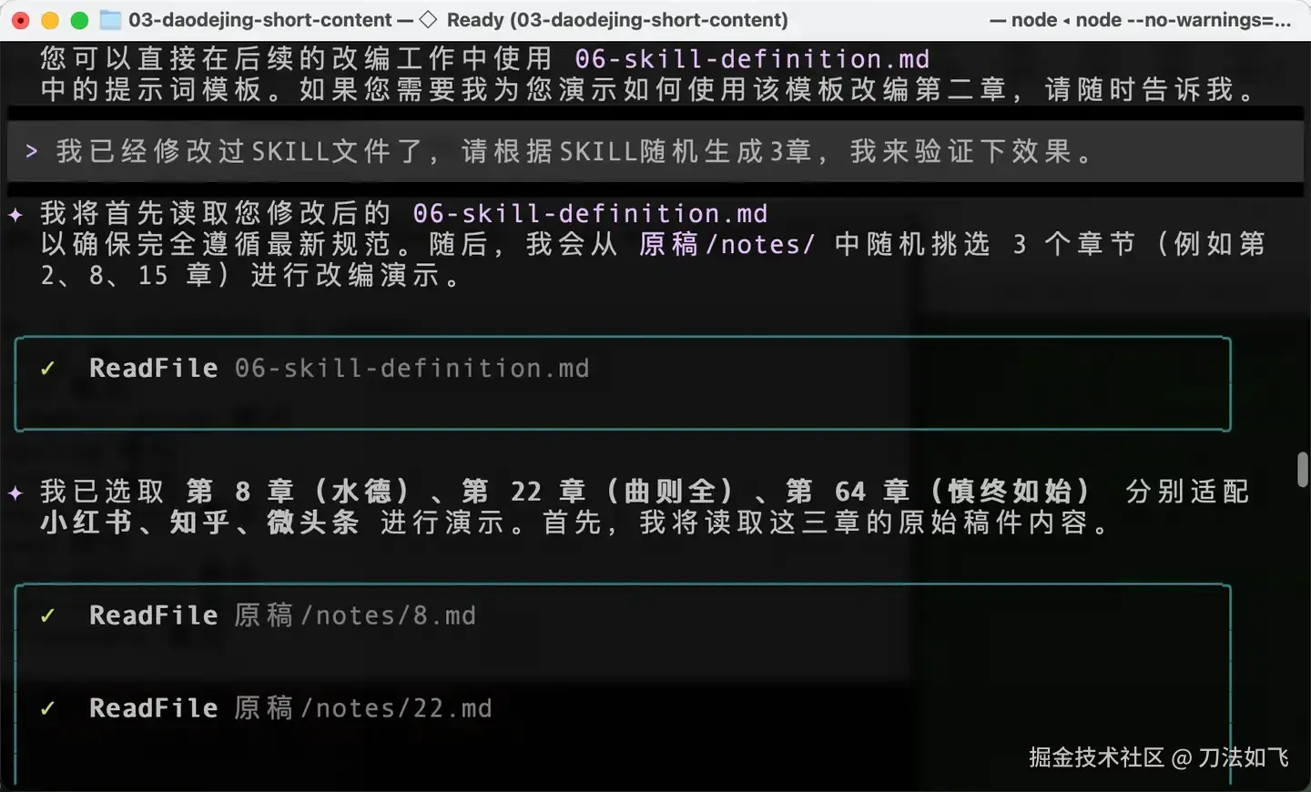Click the ReadFile 原稿/notes/22.md tool entry
The width and height of the screenshot is (1311, 792).
(x=290, y=709)
